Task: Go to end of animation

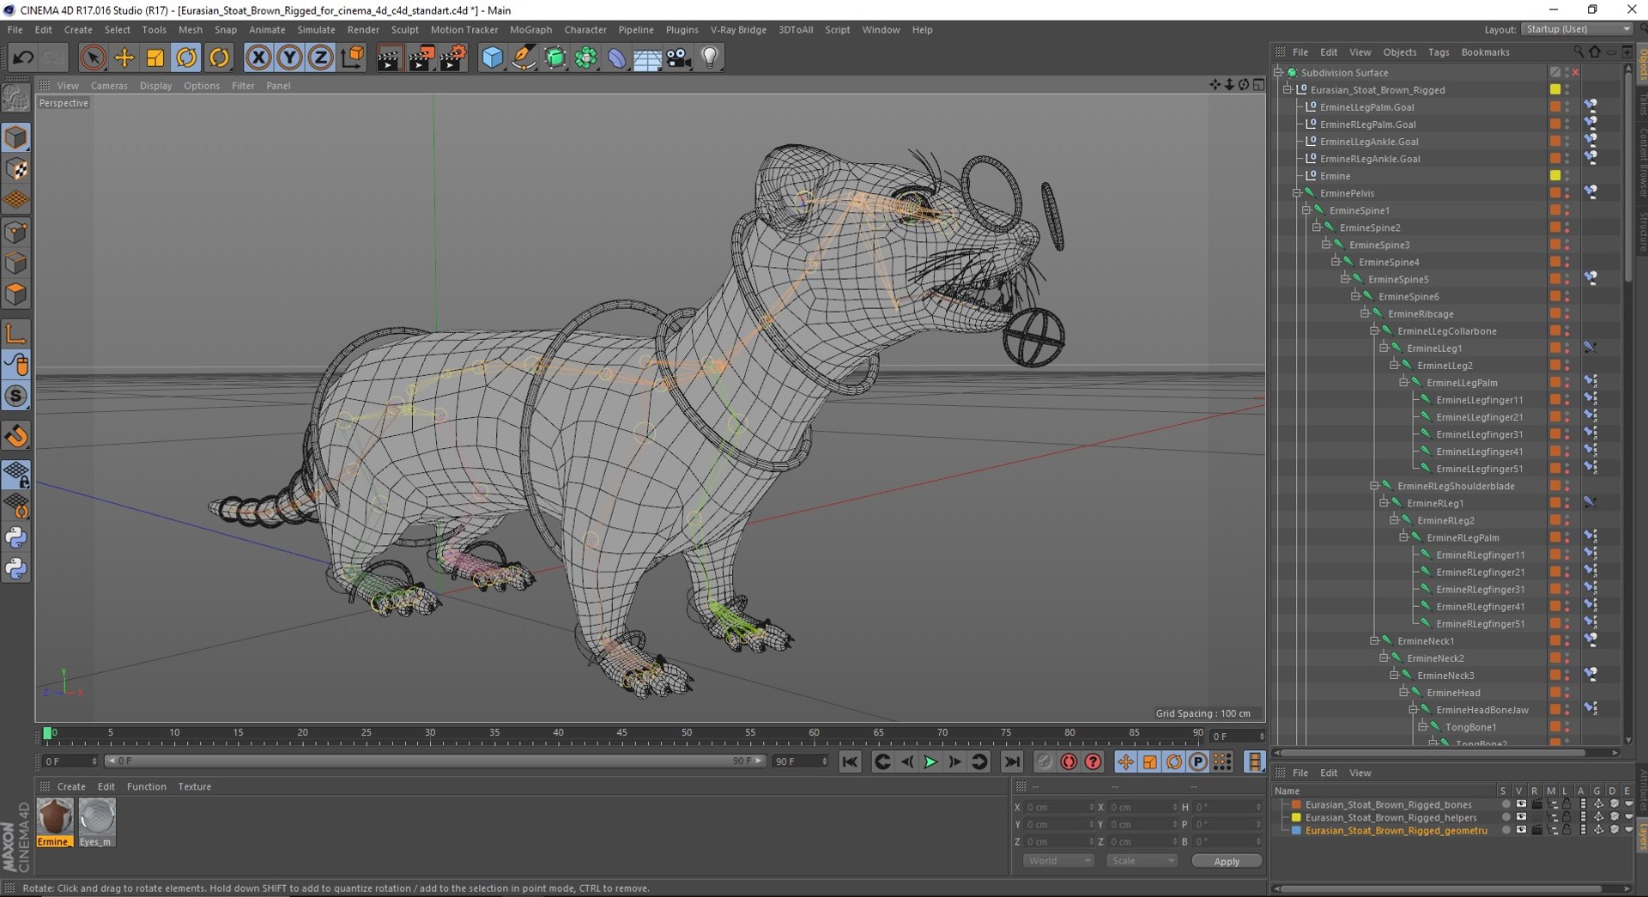Action: click(x=1012, y=761)
